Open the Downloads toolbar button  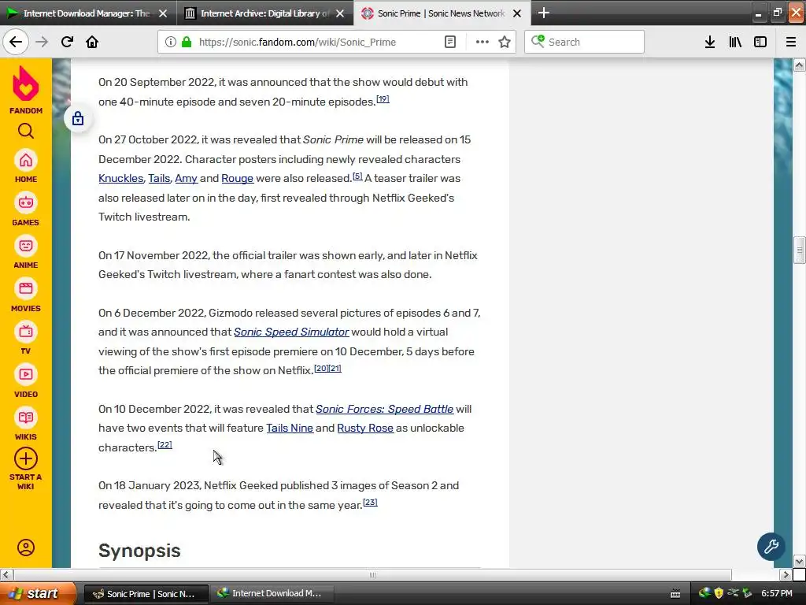coord(710,42)
